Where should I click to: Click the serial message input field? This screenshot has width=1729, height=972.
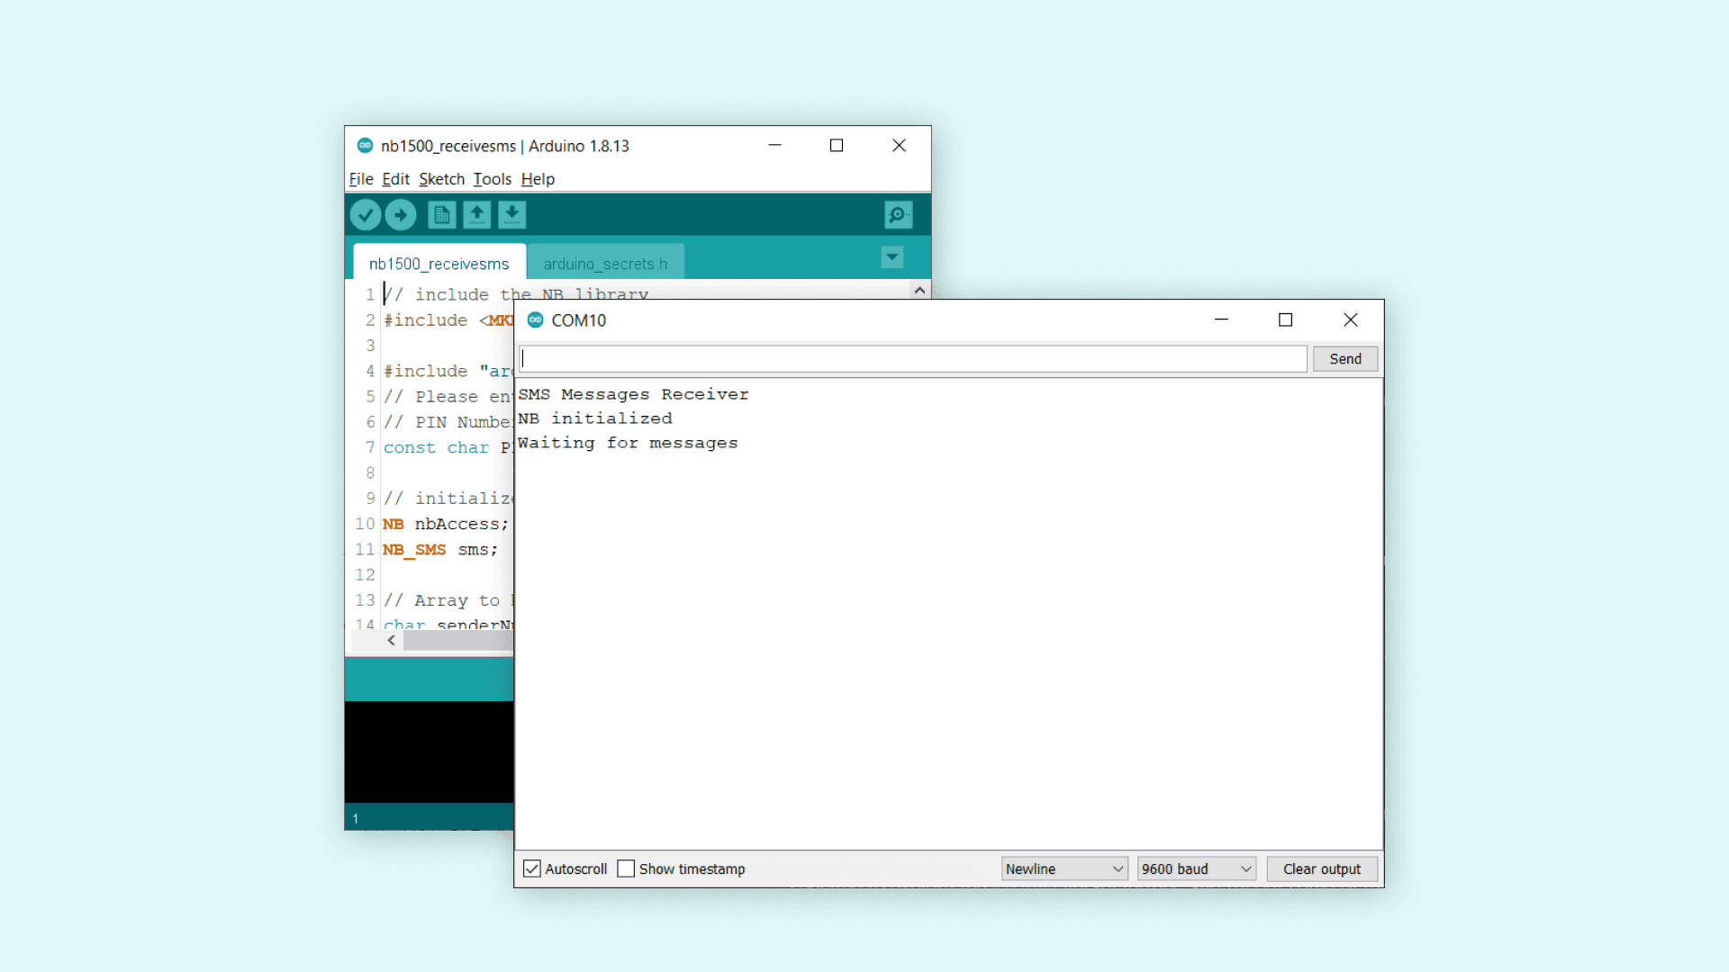[912, 359]
